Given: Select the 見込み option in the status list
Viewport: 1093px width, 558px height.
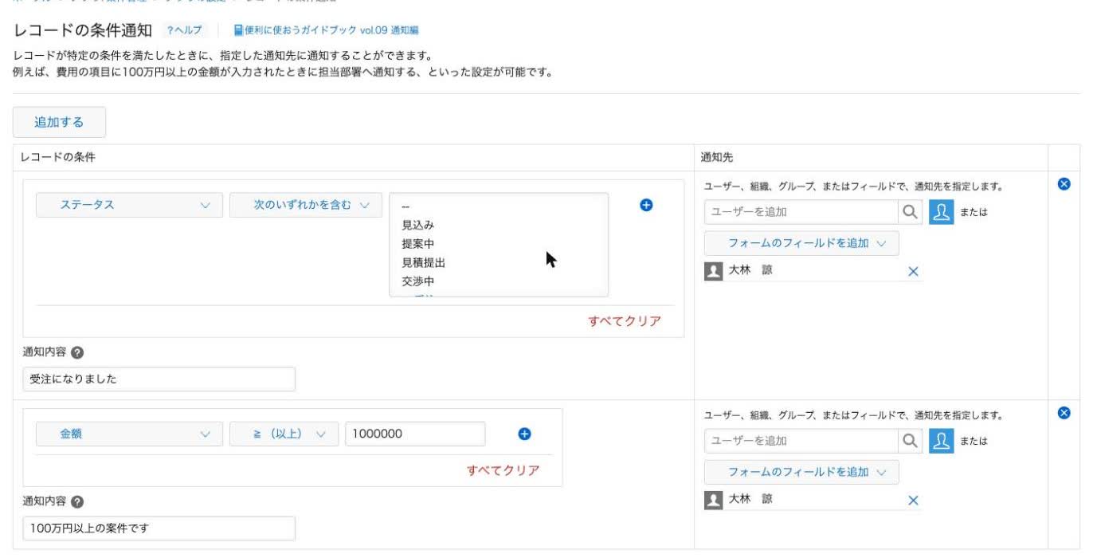Looking at the screenshot, I should (417, 225).
